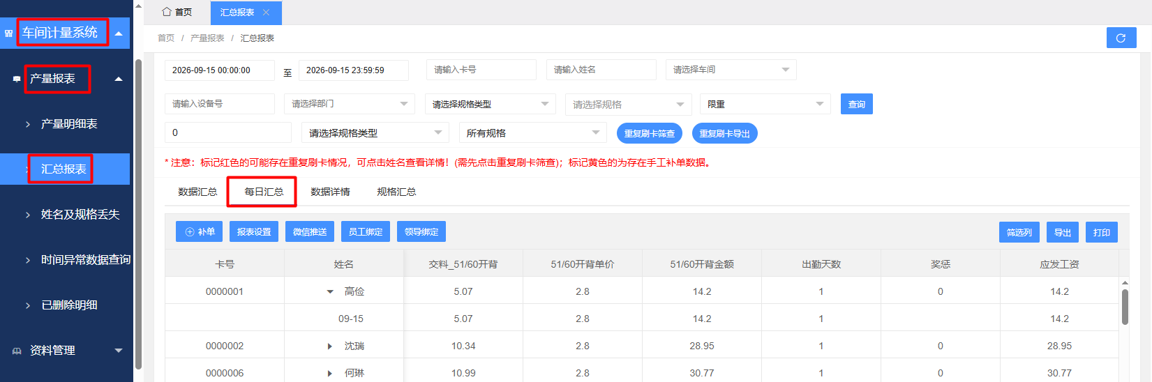
Task: Open 已删除明细 page
Action: coord(69,305)
